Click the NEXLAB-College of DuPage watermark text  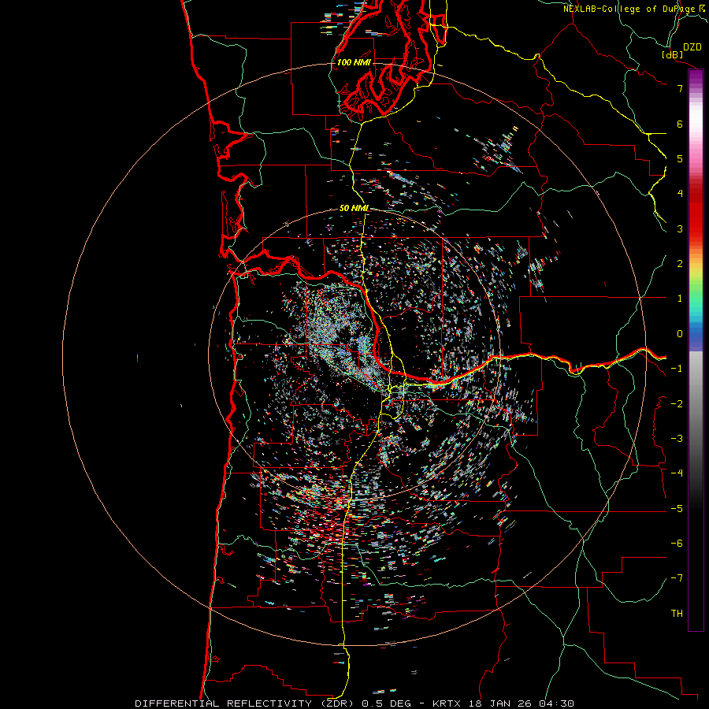coord(636,9)
